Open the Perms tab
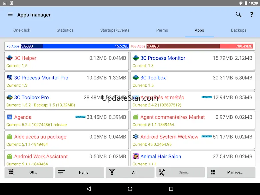The height and width of the screenshot is (195, 260). 162,30
